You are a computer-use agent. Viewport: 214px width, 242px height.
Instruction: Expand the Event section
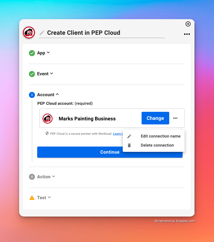(x=45, y=74)
